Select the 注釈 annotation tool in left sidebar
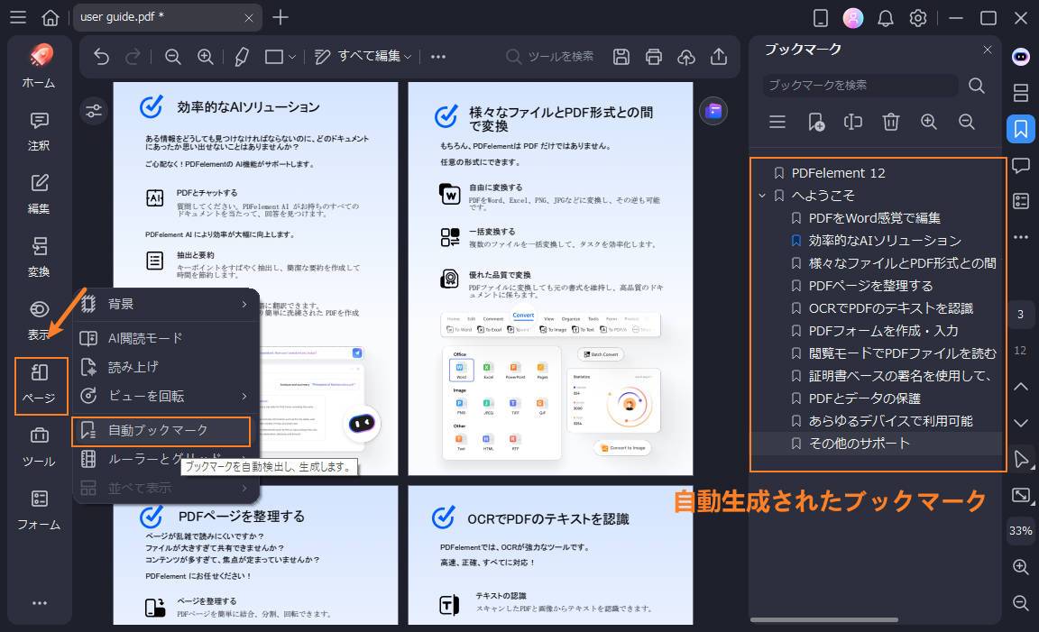This screenshot has height=632, width=1039. (38, 133)
